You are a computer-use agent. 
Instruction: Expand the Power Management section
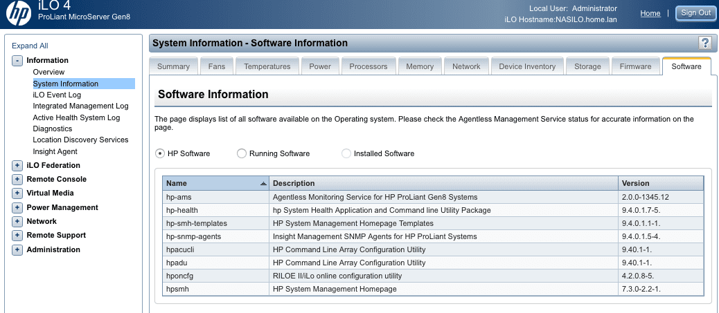coord(17,208)
